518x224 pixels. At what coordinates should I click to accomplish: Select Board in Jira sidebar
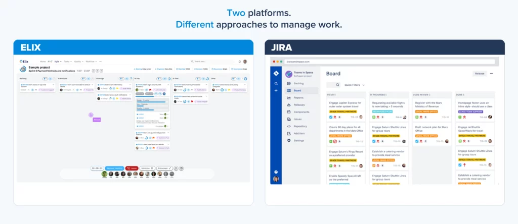click(301, 91)
